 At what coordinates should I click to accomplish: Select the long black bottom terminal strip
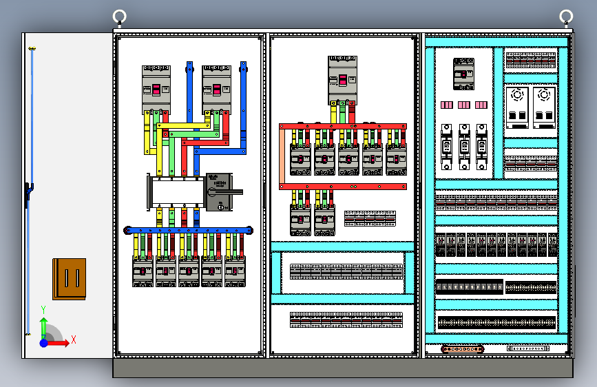click(496, 323)
